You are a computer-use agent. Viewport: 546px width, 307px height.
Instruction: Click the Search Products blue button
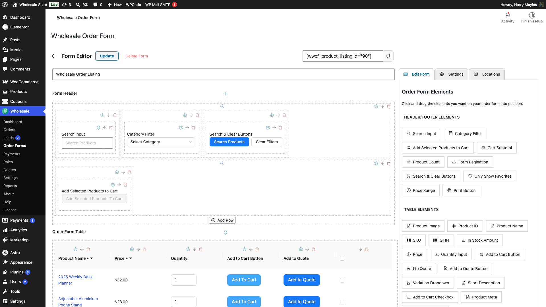[229, 142]
